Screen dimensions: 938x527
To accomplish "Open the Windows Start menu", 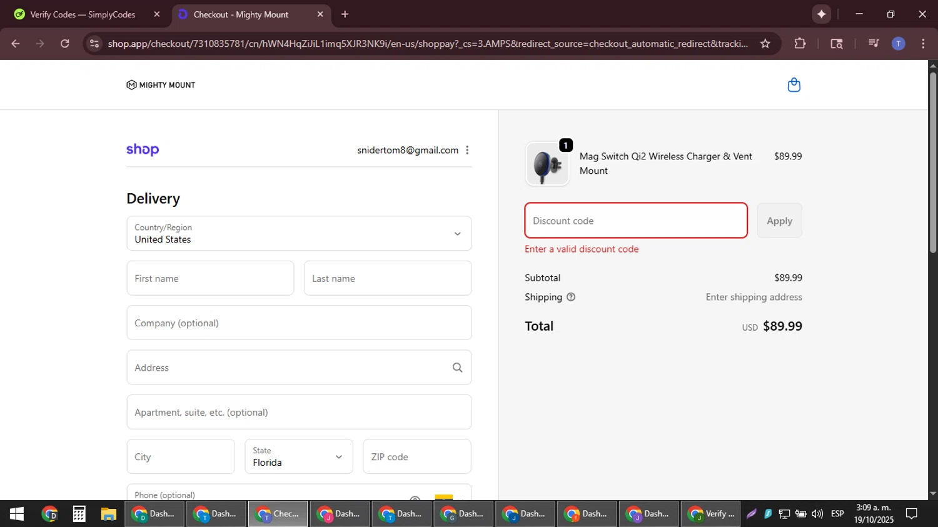I will tap(17, 514).
